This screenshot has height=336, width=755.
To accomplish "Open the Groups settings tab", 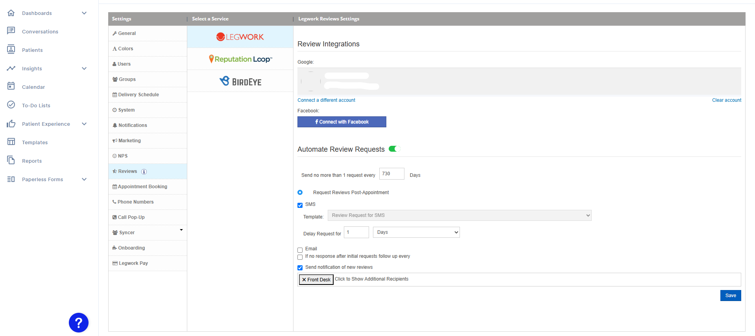I will pos(148,79).
